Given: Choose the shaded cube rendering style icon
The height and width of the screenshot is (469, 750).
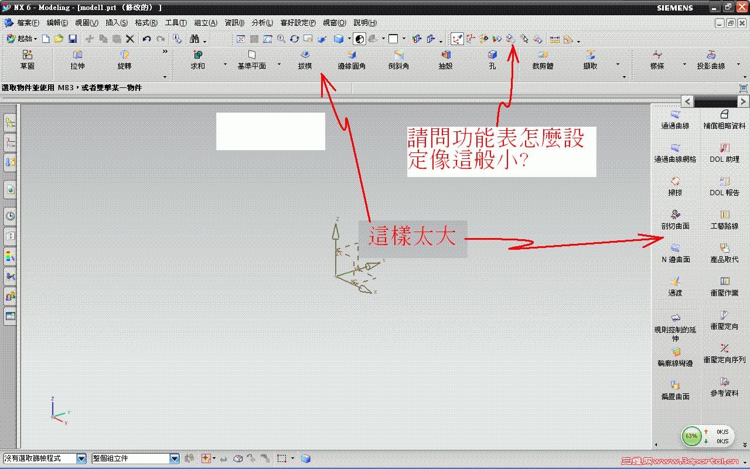Looking at the screenshot, I should (x=339, y=39).
